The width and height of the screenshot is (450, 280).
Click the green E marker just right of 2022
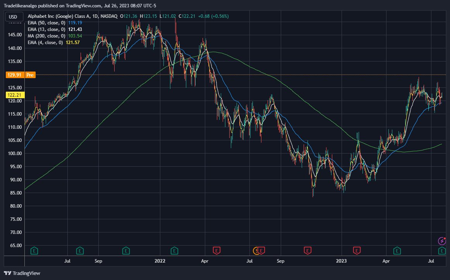coord(174,251)
